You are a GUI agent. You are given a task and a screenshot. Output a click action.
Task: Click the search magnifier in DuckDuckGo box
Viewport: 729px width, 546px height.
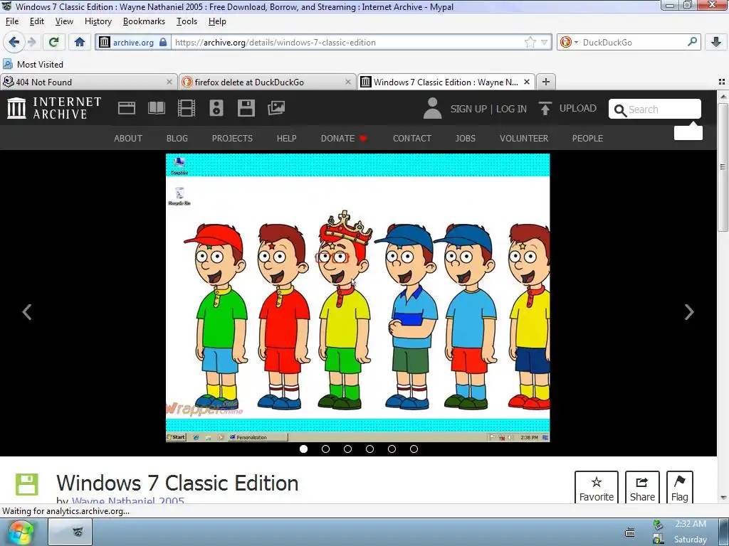692,42
